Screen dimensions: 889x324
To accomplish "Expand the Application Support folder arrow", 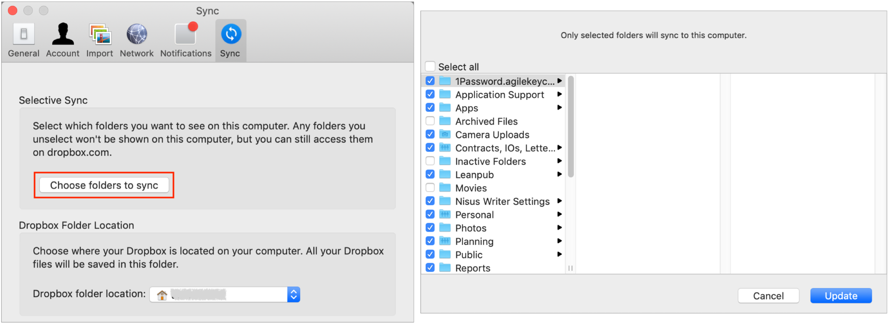I will pyautogui.click(x=559, y=94).
